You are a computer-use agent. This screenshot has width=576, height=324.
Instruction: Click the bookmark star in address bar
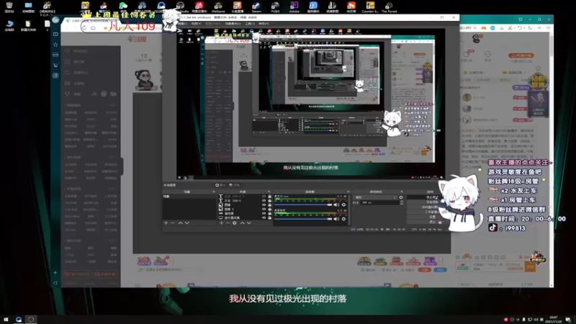[105, 28]
